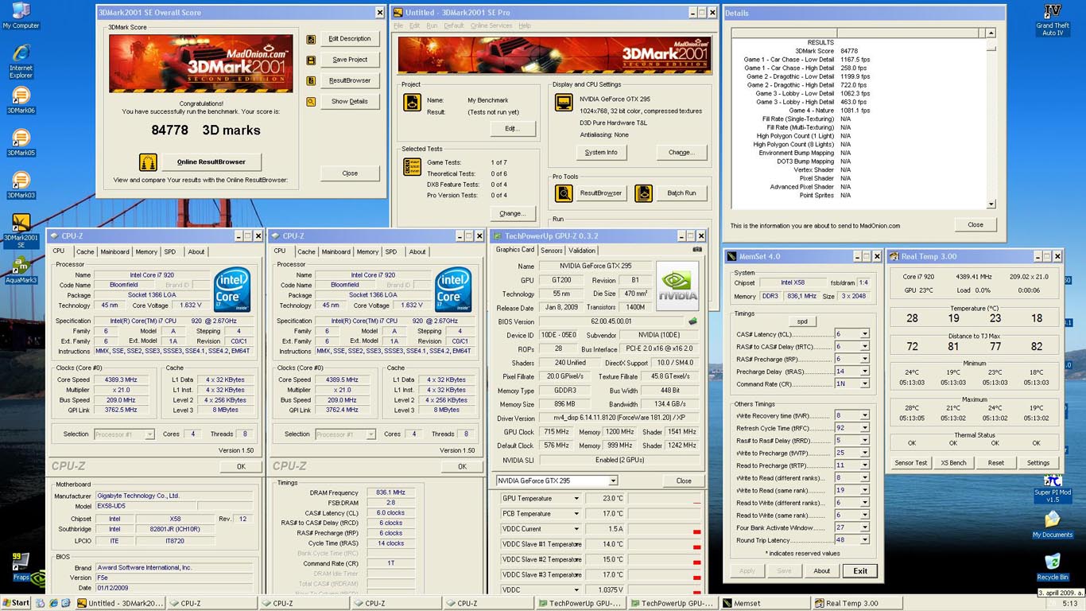
Task: Click the XS Bench button in Real Temp
Action: [953, 463]
